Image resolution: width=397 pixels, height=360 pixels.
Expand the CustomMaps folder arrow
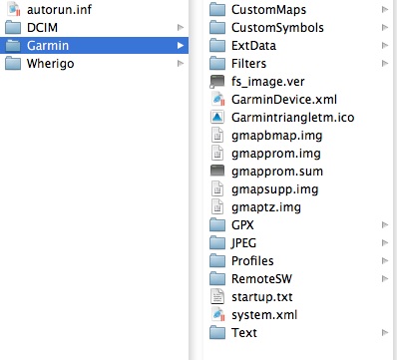pyautogui.click(x=385, y=9)
